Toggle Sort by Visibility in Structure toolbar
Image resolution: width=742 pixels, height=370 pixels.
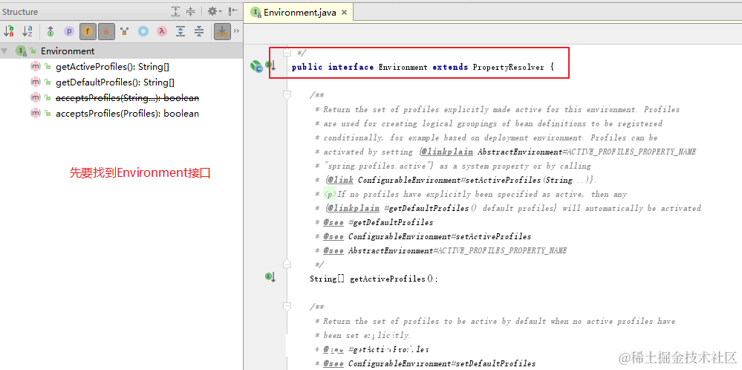(8, 32)
